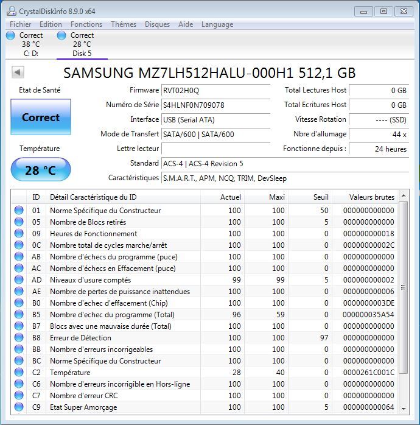Image resolution: width=420 pixels, height=425 pixels.
Task: Click the 28 °C temperature button
Action: [41, 170]
